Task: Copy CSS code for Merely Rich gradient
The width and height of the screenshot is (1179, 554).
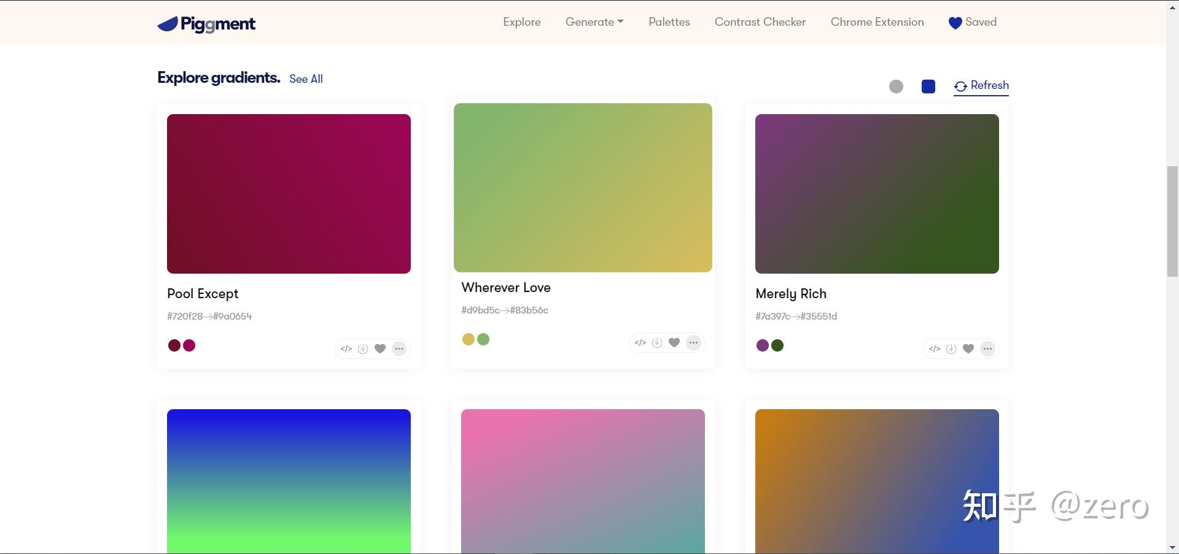Action: [x=935, y=349]
